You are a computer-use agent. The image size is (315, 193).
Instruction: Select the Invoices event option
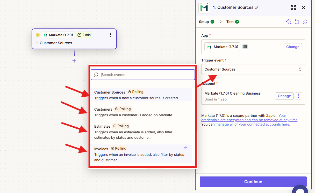(x=141, y=154)
